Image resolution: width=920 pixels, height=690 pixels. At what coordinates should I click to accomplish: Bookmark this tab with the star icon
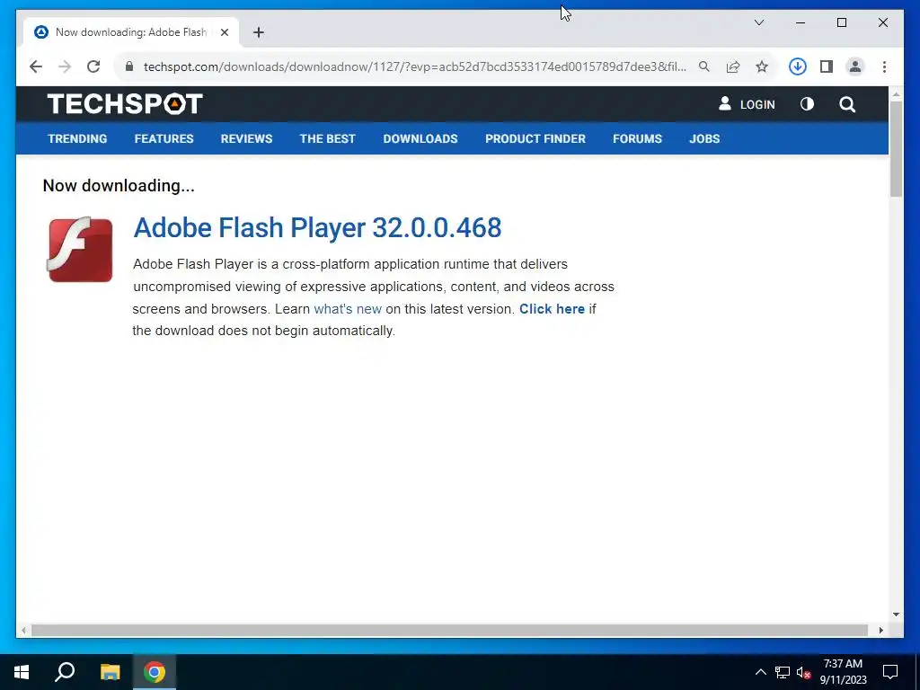tap(762, 66)
